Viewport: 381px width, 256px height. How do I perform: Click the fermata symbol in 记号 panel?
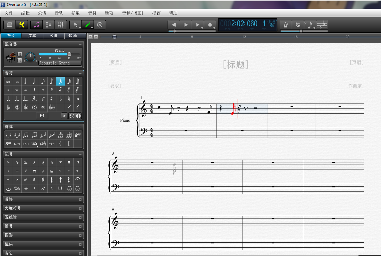tap(77, 179)
